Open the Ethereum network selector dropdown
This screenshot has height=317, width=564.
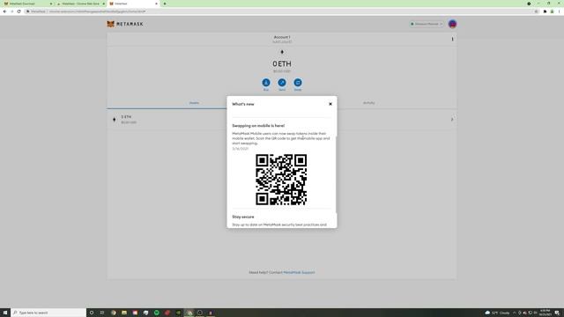(427, 24)
